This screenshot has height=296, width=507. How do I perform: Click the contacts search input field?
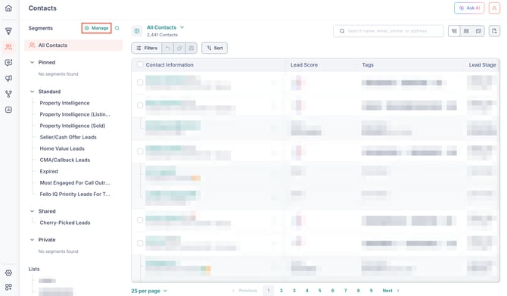tap(388, 31)
